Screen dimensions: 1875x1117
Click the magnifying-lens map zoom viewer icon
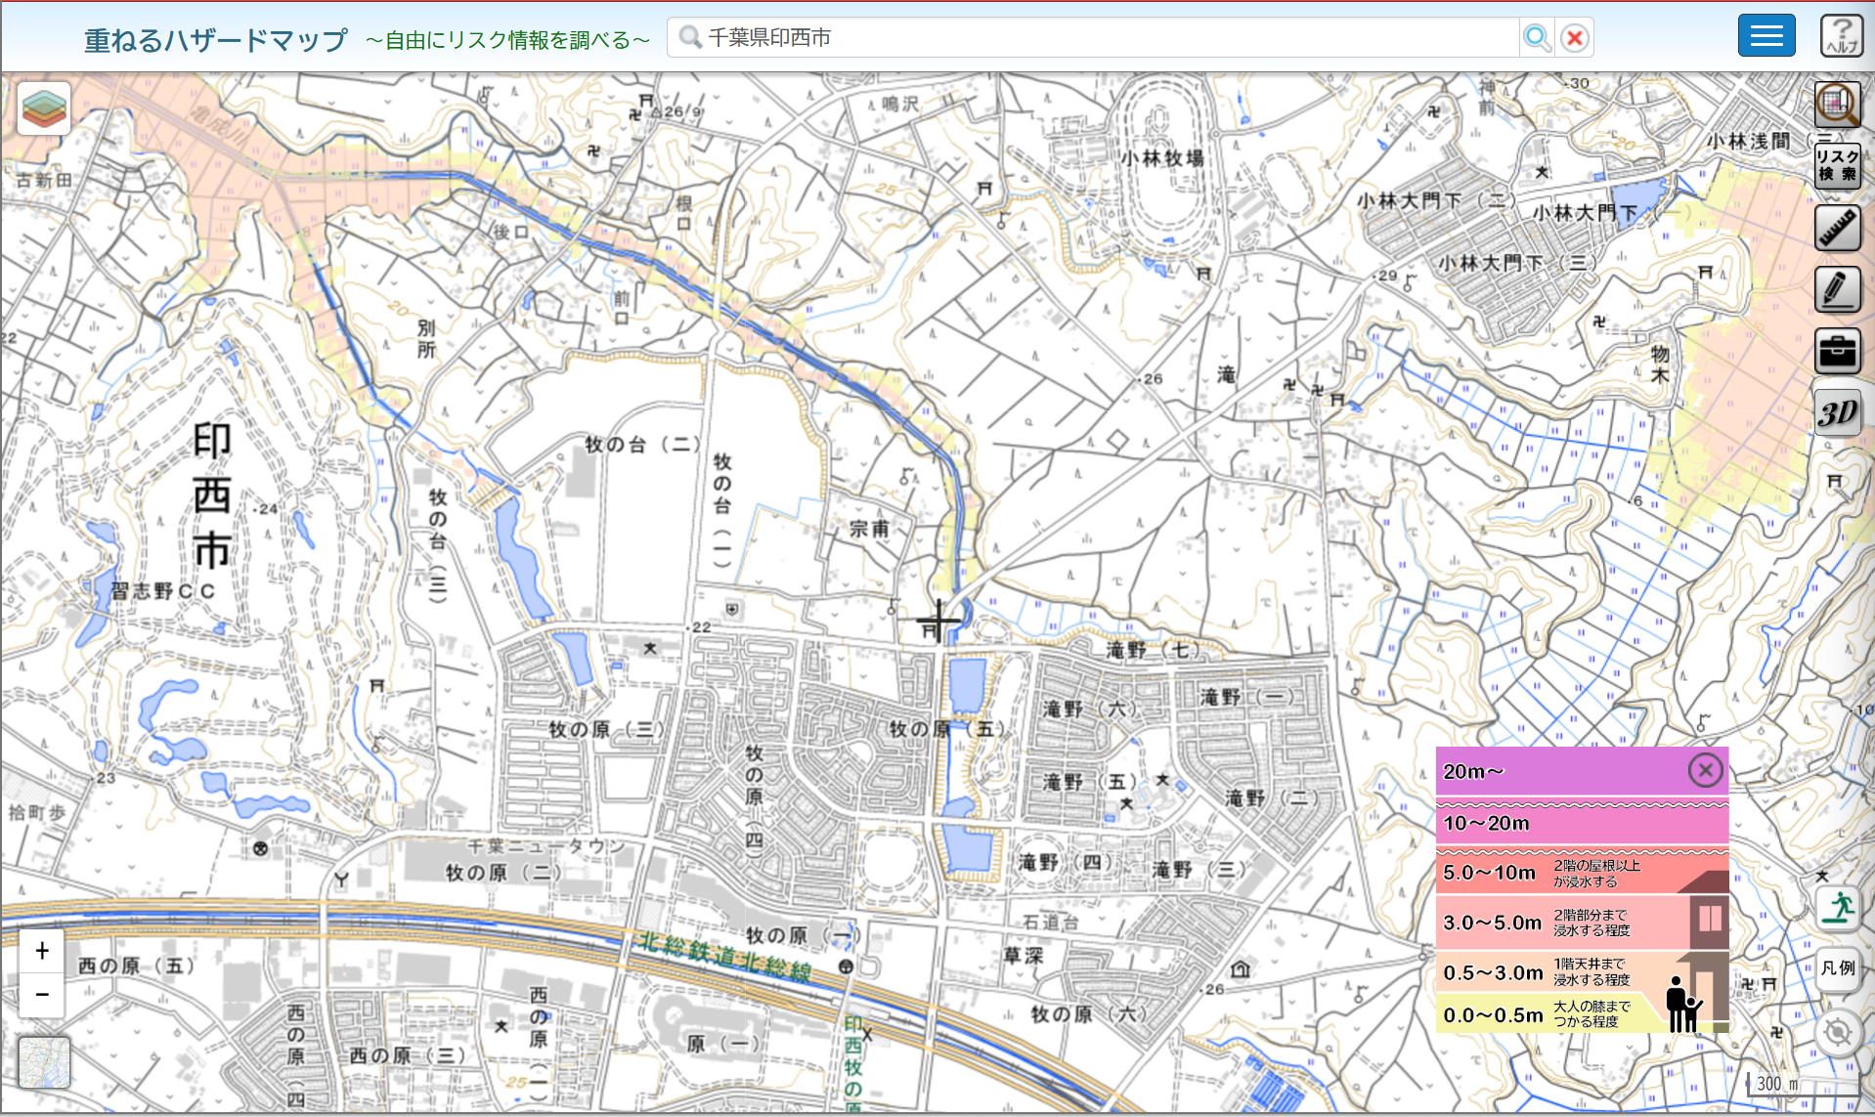point(1838,106)
